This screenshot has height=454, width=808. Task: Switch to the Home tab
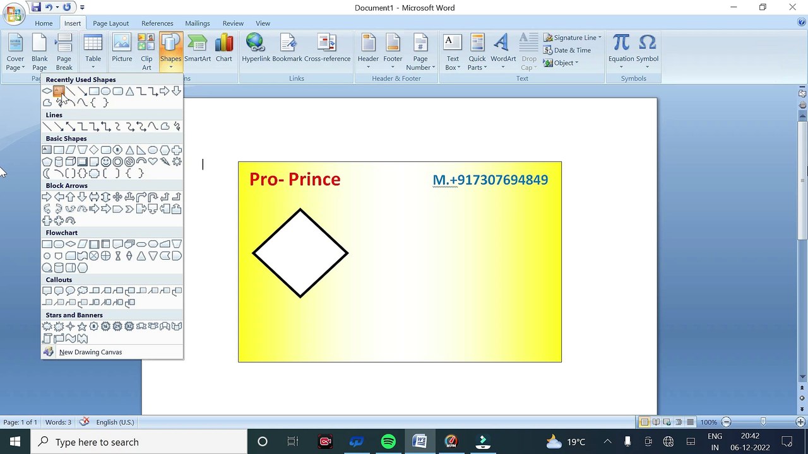point(44,23)
